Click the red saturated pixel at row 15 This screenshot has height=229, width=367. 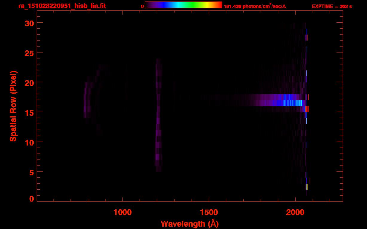pyautogui.click(x=307, y=109)
